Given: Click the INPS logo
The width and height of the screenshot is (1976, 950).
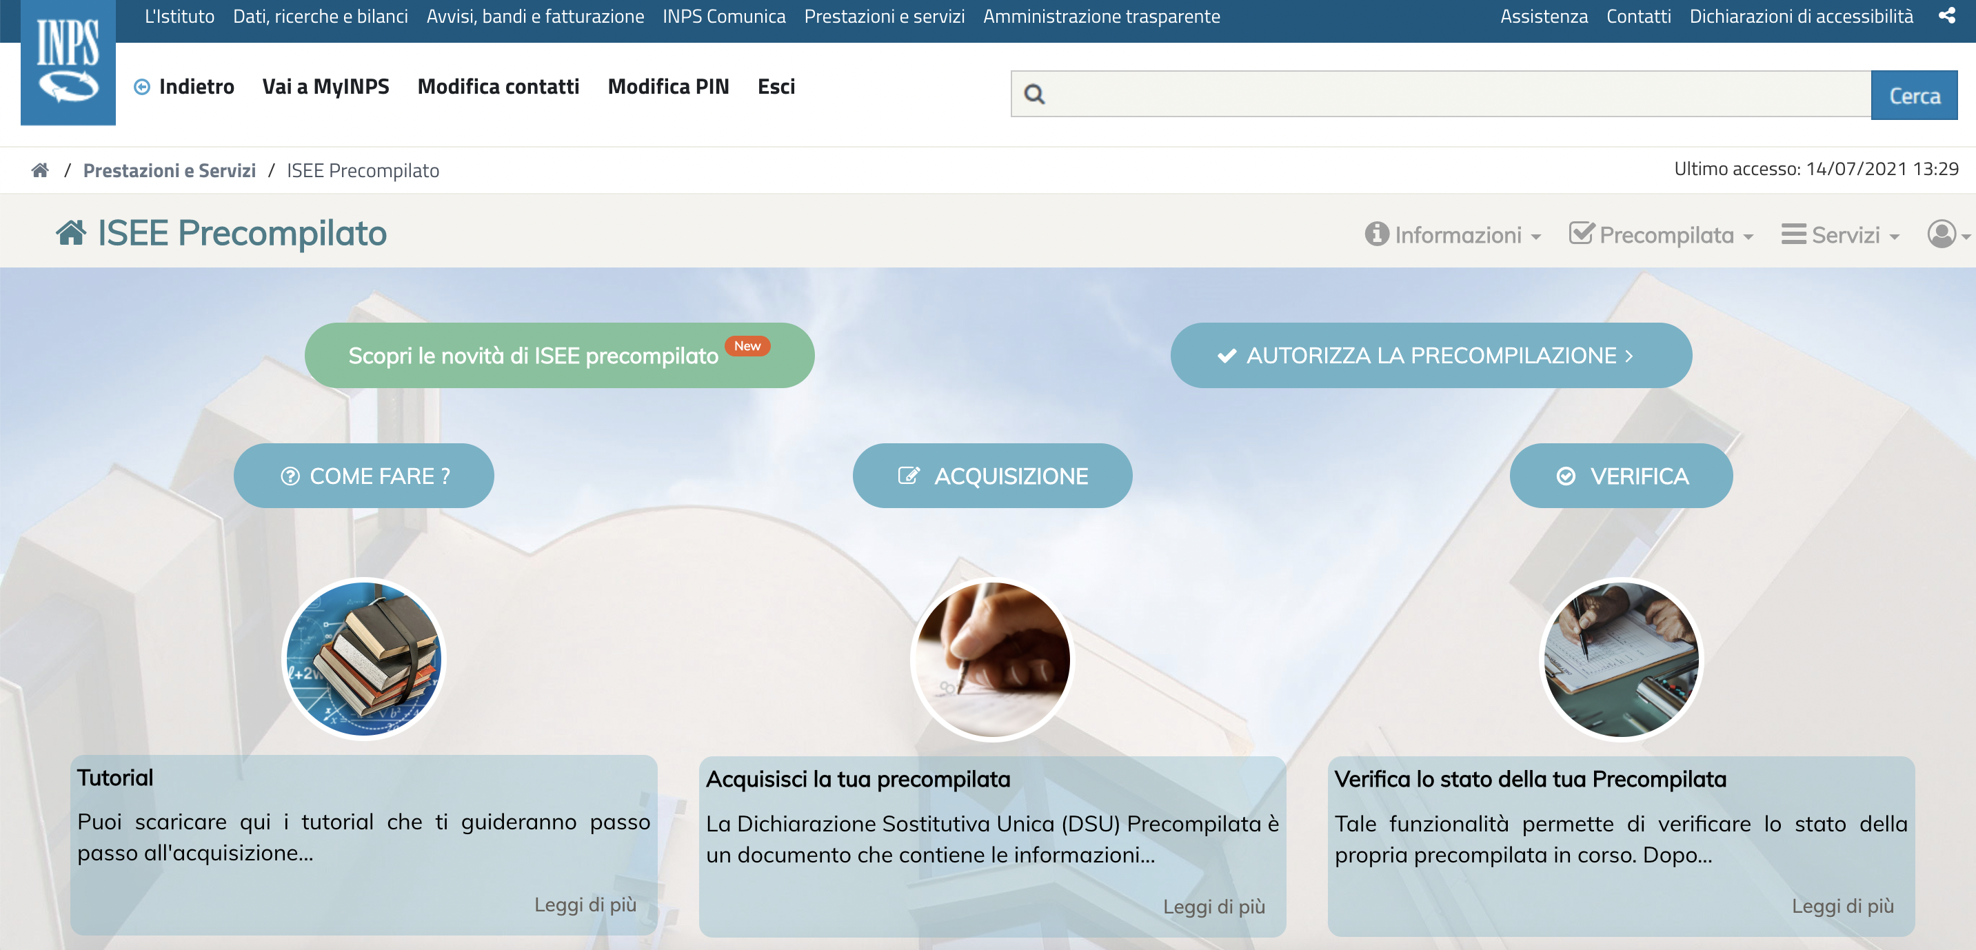Looking at the screenshot, I should click(68, 61).
